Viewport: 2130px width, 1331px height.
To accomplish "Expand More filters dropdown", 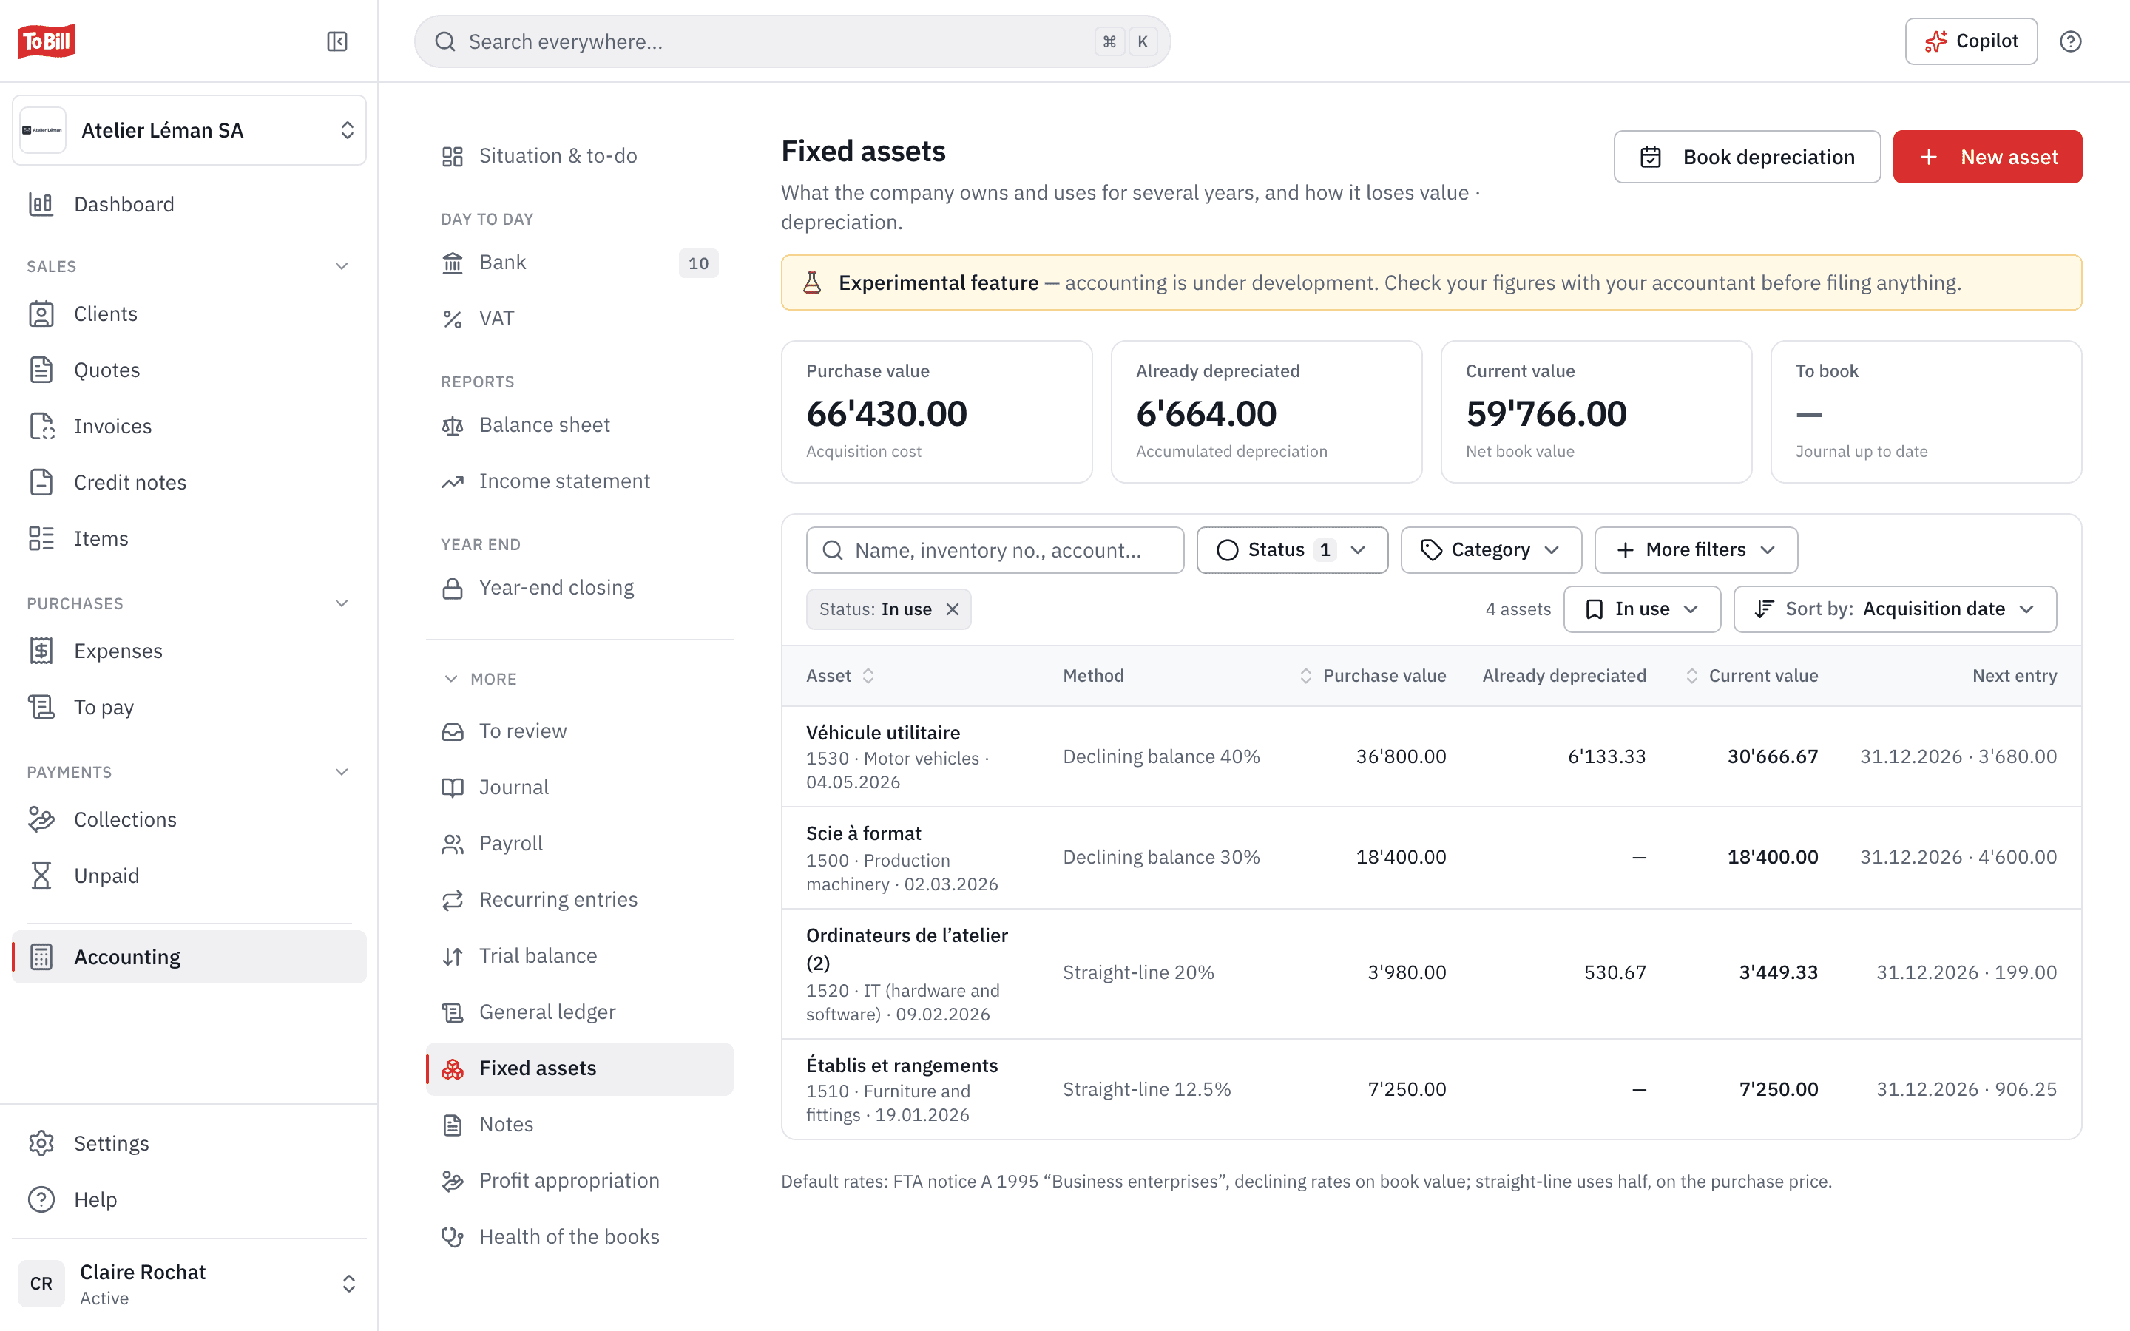I will (1696, 550).
